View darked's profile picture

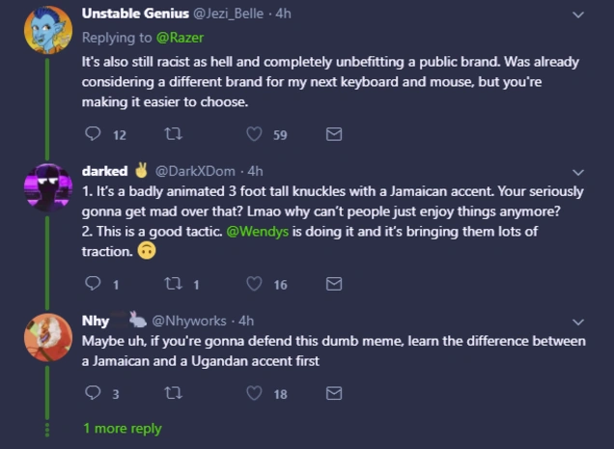pos(47,186)
